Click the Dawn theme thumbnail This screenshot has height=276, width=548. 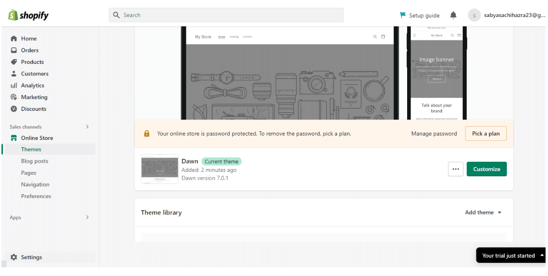click(x=159, y=169)
